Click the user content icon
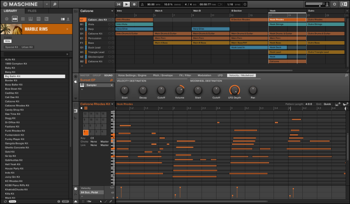 click(68, 19)
